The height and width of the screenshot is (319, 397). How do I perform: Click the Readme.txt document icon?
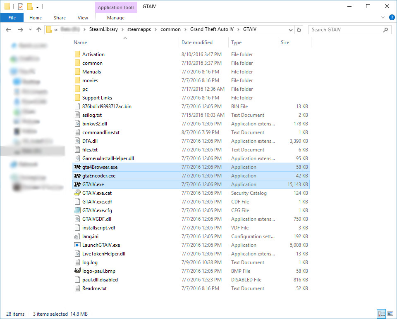coord(77,288)
